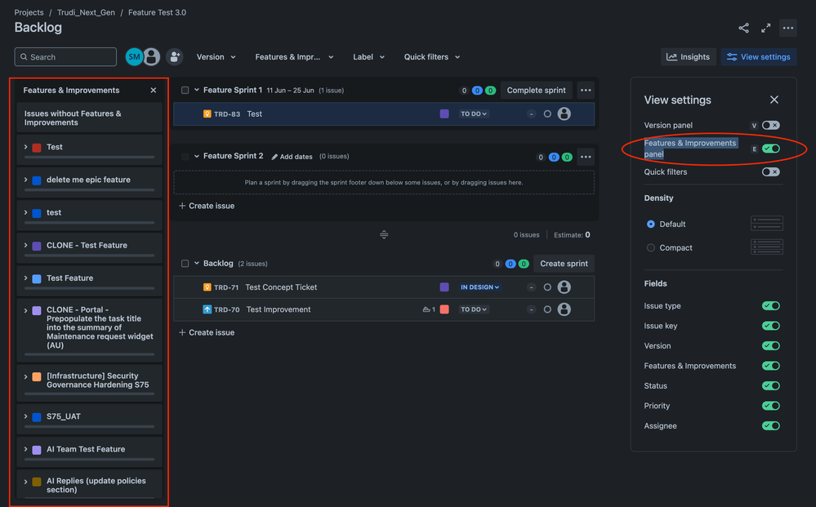Click the issue type icon of TRD-83

(207, 113)
